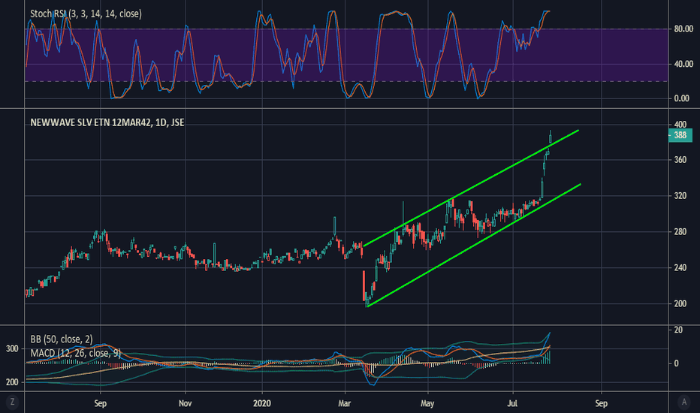Click the A auto-scale button at bottom right

tap(684, 402)
